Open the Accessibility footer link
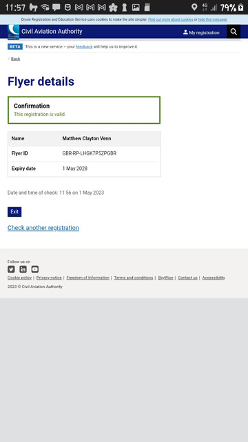 coord(214,278)
